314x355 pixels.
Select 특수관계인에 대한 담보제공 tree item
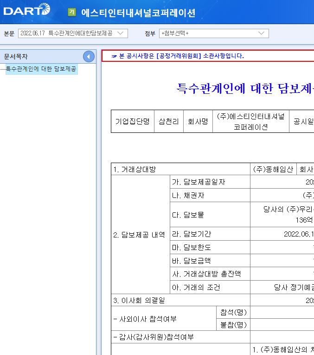(41, 69)
